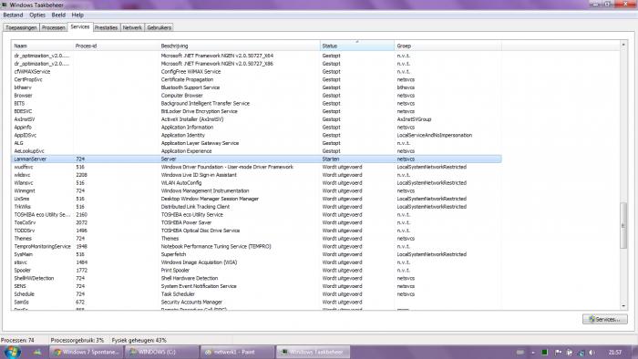This screenshot has width=638, height=359.
Task: Click scrollbar up arrow in services list
Action: point(623,44)
